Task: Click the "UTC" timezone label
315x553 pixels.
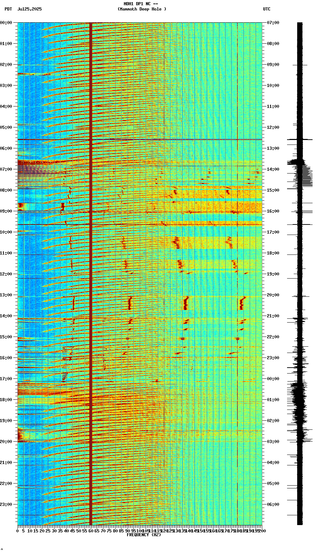Action: 267,9
